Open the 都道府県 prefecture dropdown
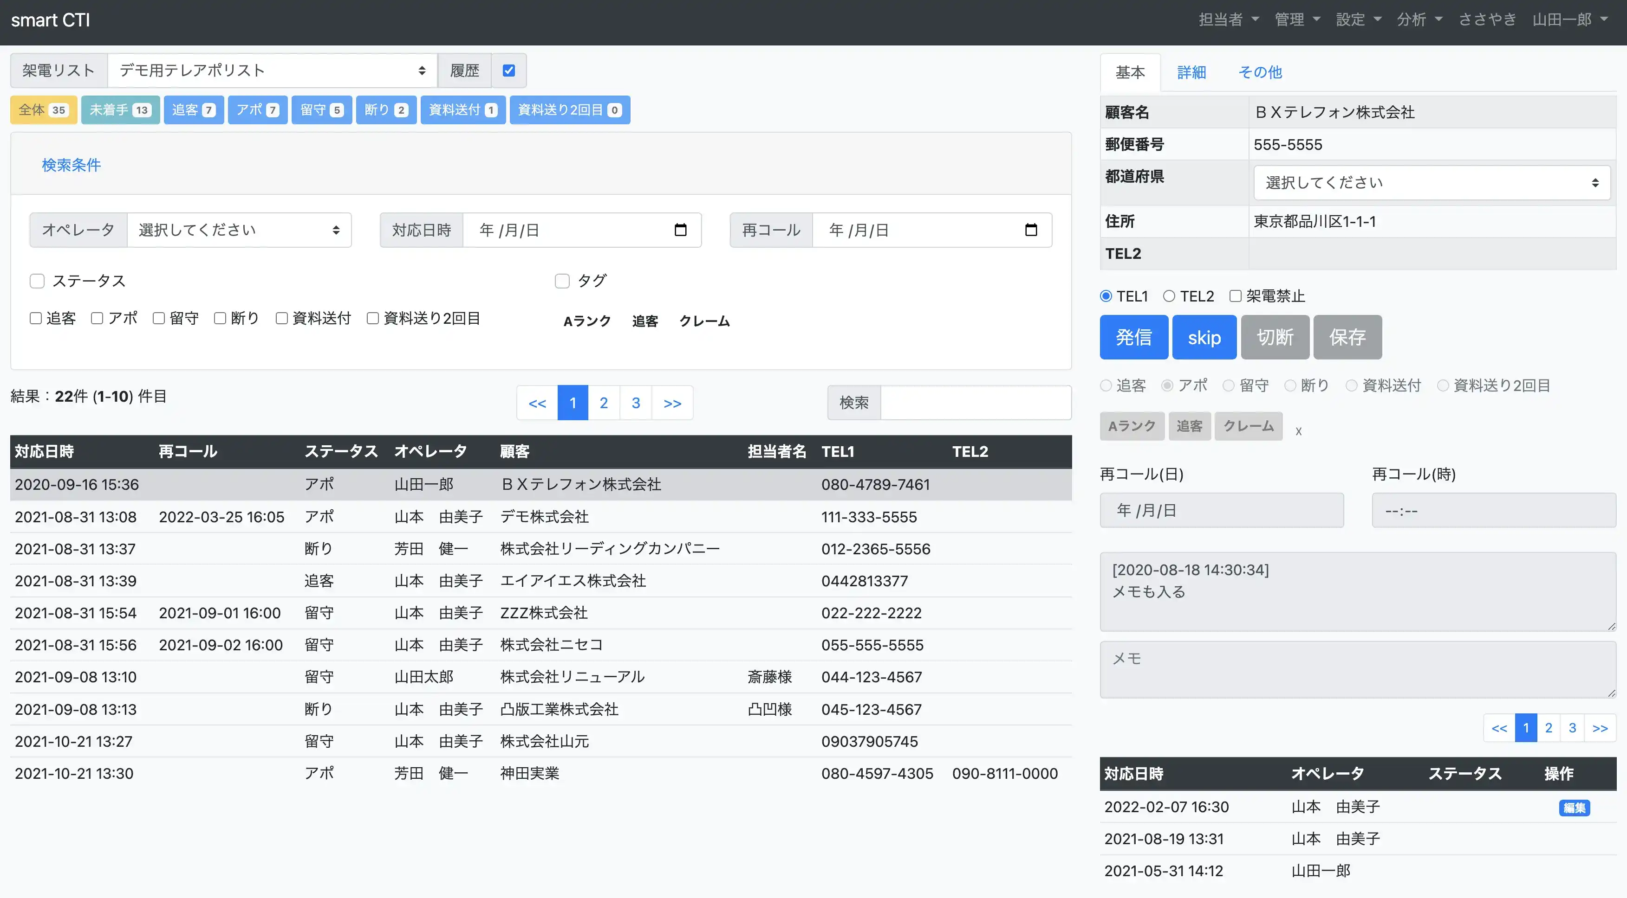The height and width of the screenshot is (898, 1627). (1431, 182)
